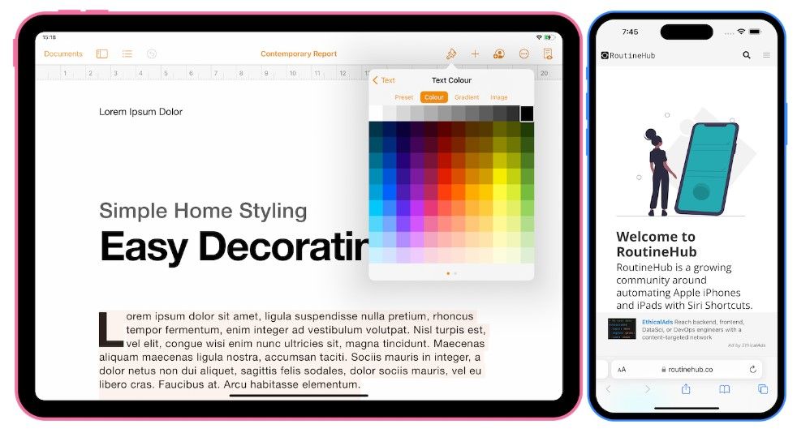Open the EthicalAds link
The image size is (810, 433).
[657, 322]
